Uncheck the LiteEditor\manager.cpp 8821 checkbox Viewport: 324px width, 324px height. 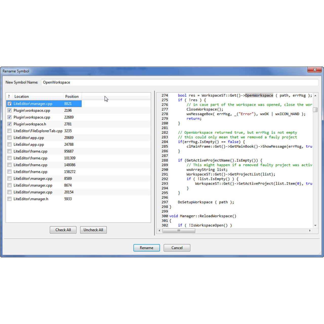pyautogui.click(x=9, y=104)
